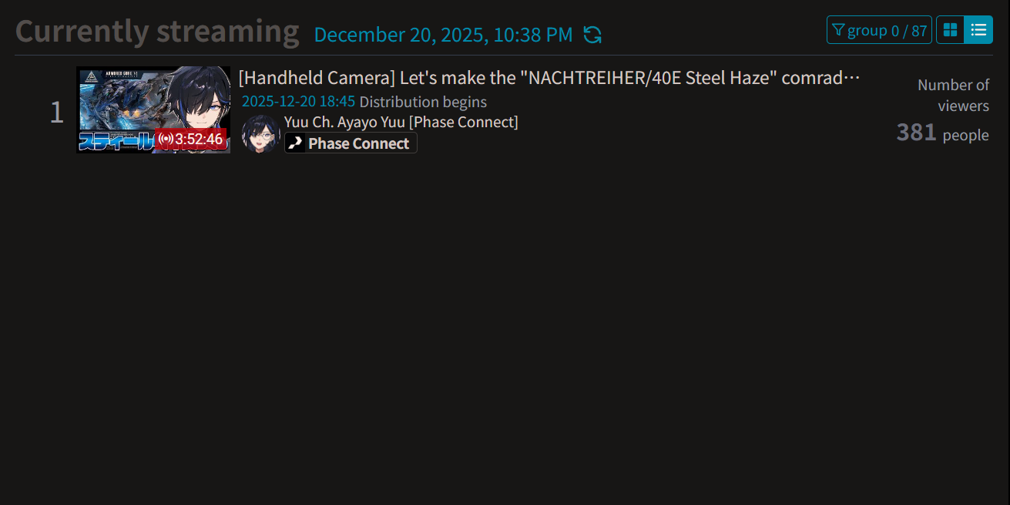
Task: Open the Yuu Ch. Ayayo Yuu channel name
Action: tap(401, 122)
